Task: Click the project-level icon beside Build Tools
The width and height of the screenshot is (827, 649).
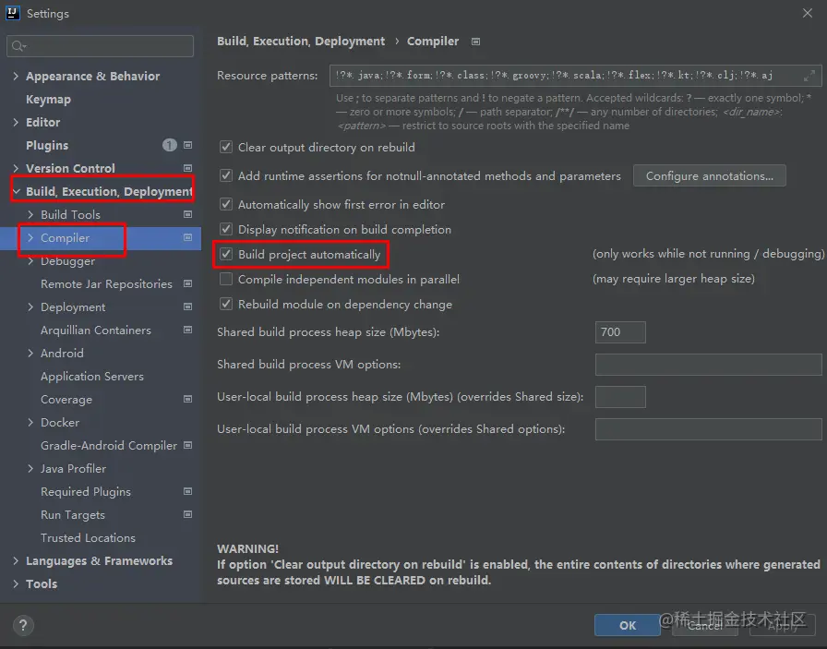Action: 187,214
